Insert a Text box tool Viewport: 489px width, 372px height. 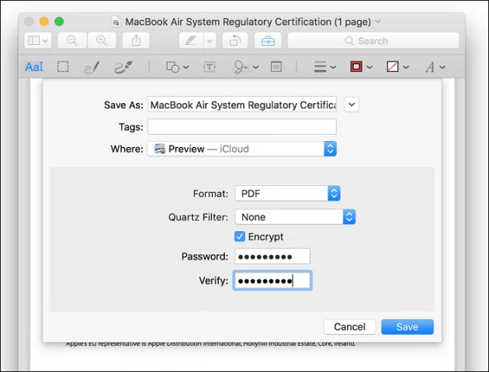click(x=210, y=67)
